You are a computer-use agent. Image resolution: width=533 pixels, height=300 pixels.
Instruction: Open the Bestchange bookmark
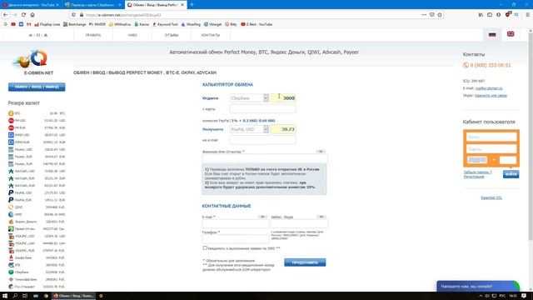tap(74, 24)
